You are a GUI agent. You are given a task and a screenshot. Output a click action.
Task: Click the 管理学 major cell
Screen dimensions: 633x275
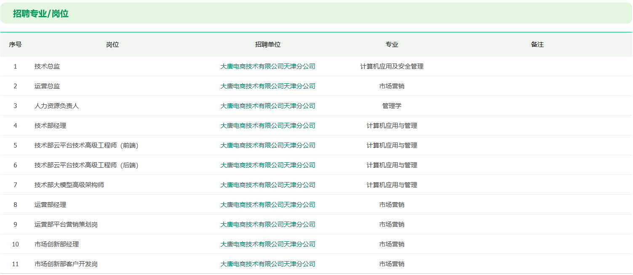[x=392, y=106]
